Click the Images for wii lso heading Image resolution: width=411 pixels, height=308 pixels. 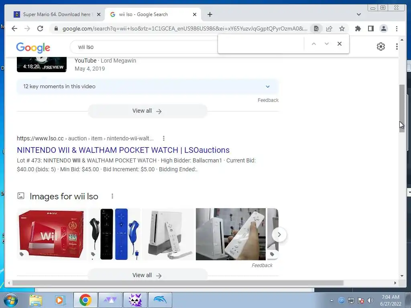tap(64, 197)
